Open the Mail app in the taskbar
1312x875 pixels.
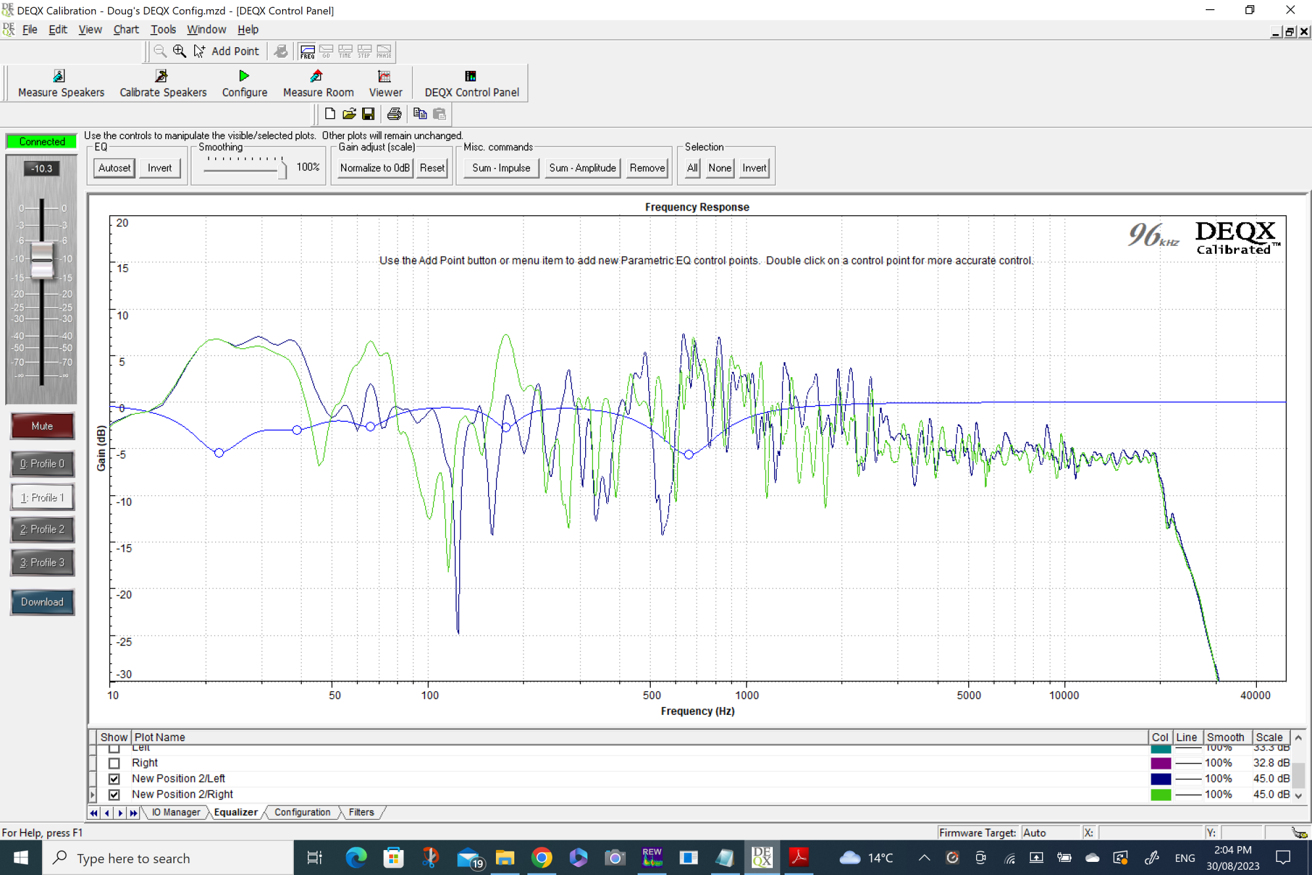(x=470, y=857)
